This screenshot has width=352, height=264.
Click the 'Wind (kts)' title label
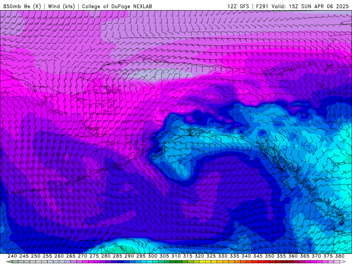point(61,6)
